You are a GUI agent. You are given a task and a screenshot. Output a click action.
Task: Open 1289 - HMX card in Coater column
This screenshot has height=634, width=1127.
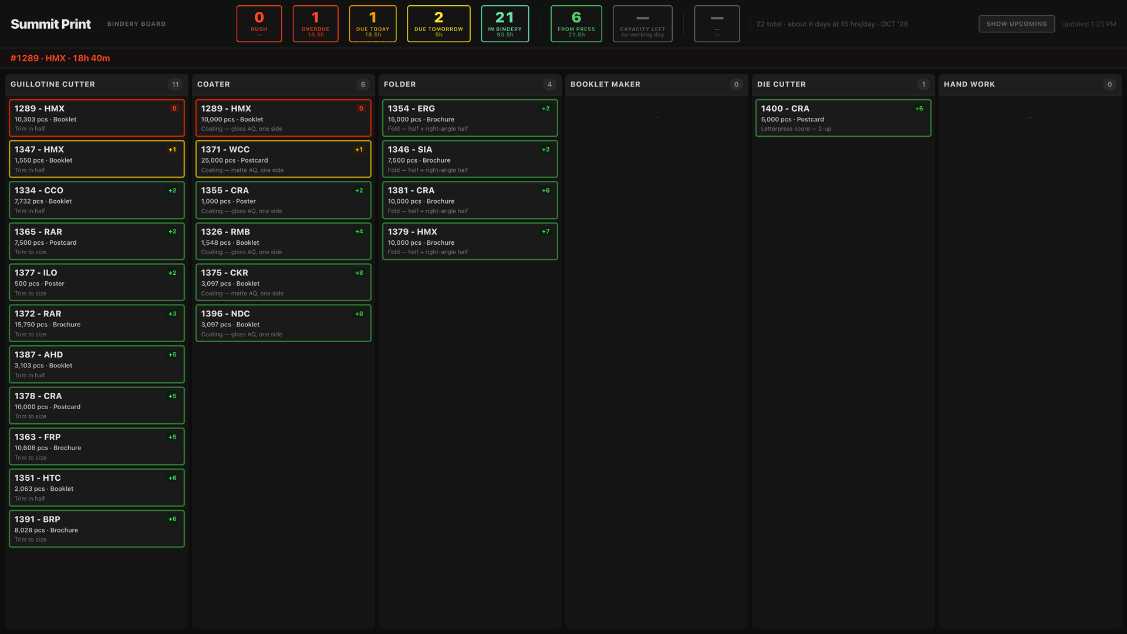point(284,118)
